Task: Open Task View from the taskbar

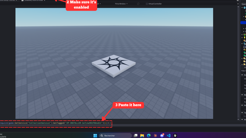Action: click(x=135, y=136)
